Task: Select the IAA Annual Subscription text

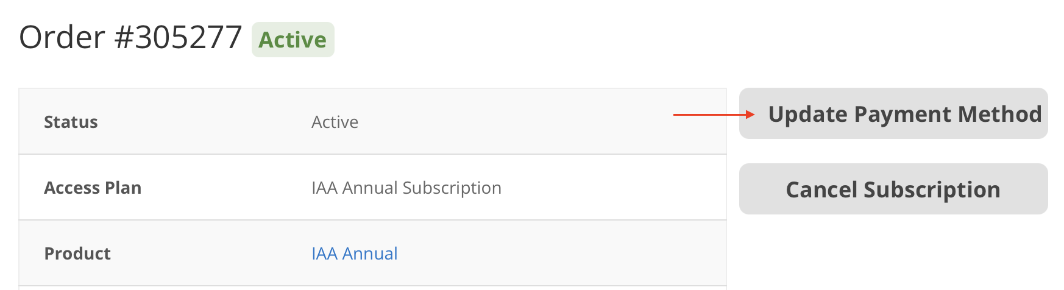Action: pos(406,188)
